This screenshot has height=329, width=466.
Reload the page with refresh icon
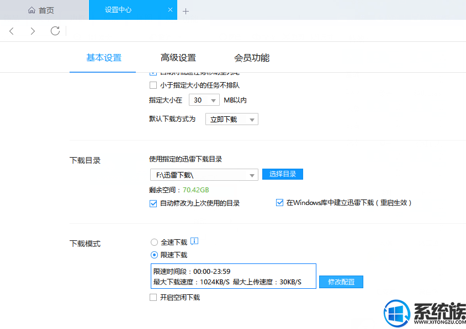[x=55, y=31]
